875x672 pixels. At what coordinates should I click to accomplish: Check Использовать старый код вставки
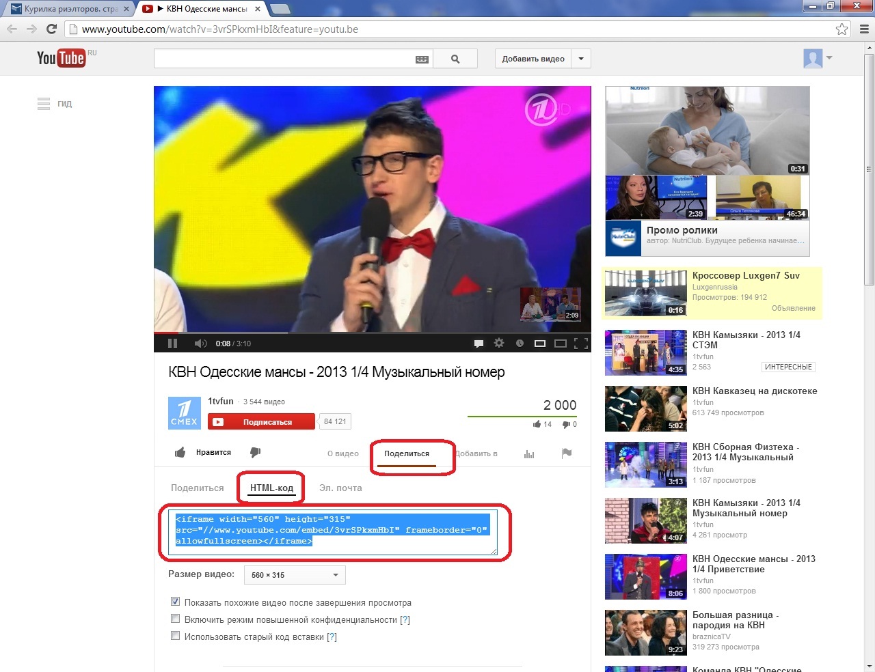(175, 636)
